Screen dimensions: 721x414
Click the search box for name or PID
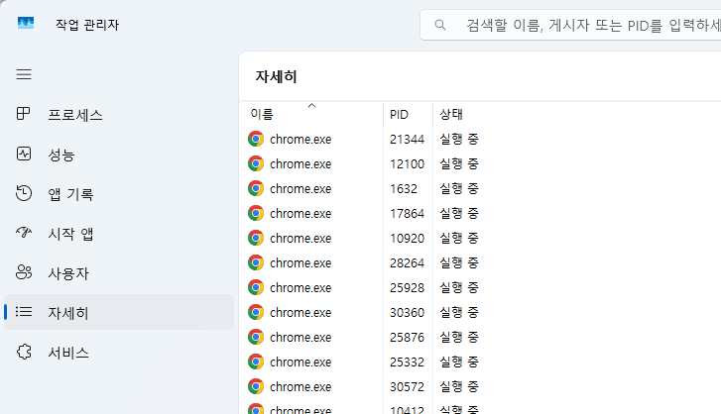pyautogui.click(x=570, y=25)
